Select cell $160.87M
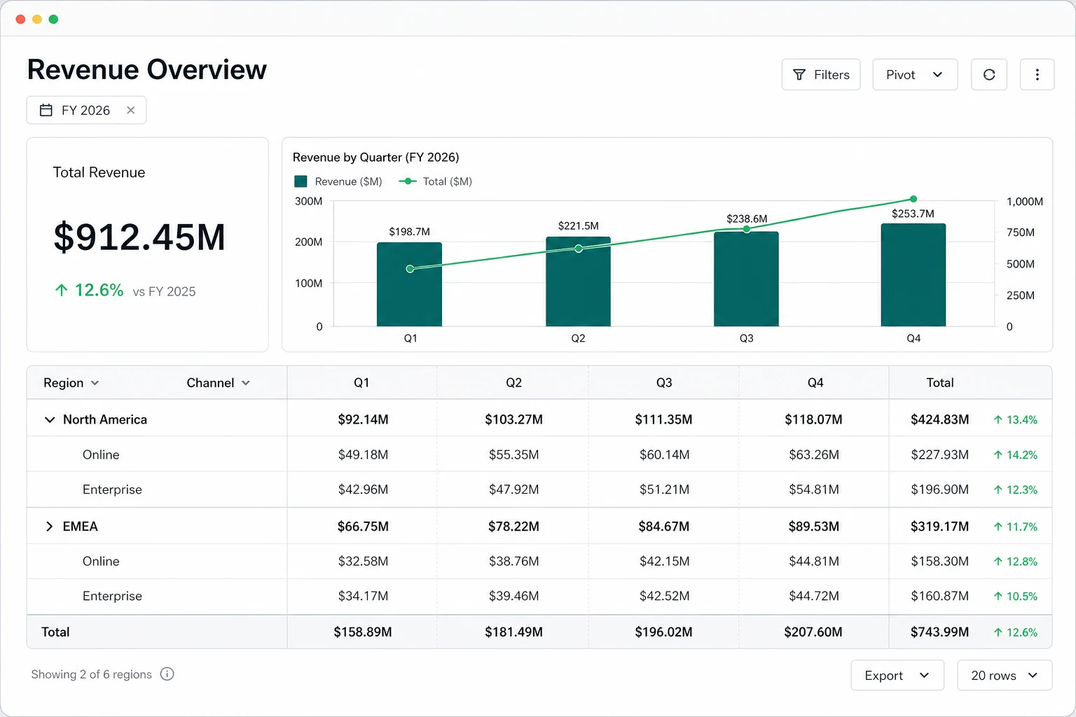This screenshot has height=717, width=1076. point(939,596)
